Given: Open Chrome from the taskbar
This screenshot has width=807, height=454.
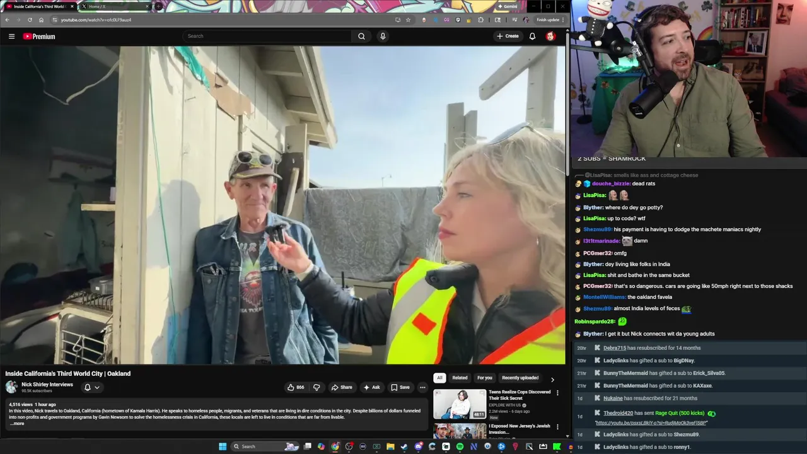Looking at the screenshot, I should [335, 446].
